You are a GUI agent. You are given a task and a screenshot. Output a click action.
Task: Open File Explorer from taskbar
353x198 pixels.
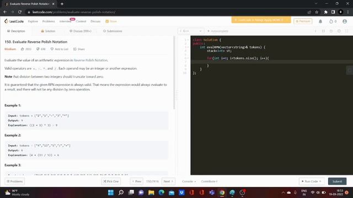coord(151,193)
